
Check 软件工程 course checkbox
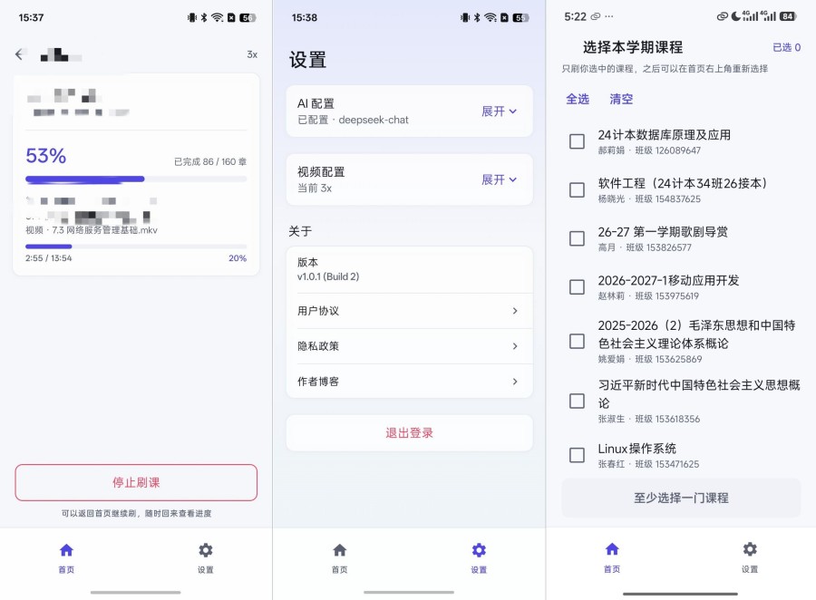pyautogui.click(x=577, y=190)
